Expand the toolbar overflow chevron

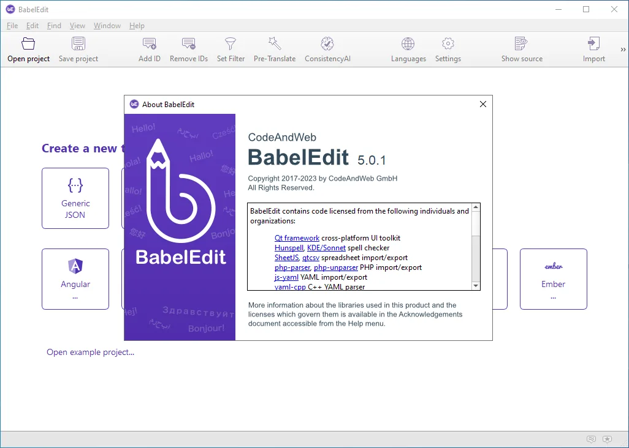pyautogui.click(x=623, y=50)
